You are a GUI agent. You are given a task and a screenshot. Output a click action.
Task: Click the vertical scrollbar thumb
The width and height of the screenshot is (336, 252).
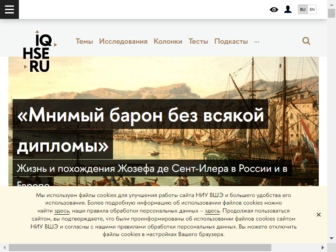tap(331, 13)
